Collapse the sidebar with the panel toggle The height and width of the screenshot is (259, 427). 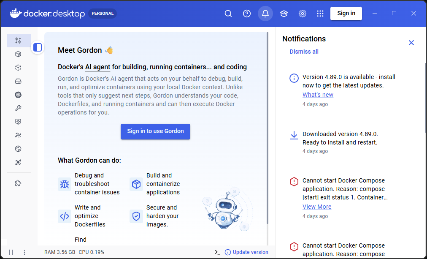point(38,47)
